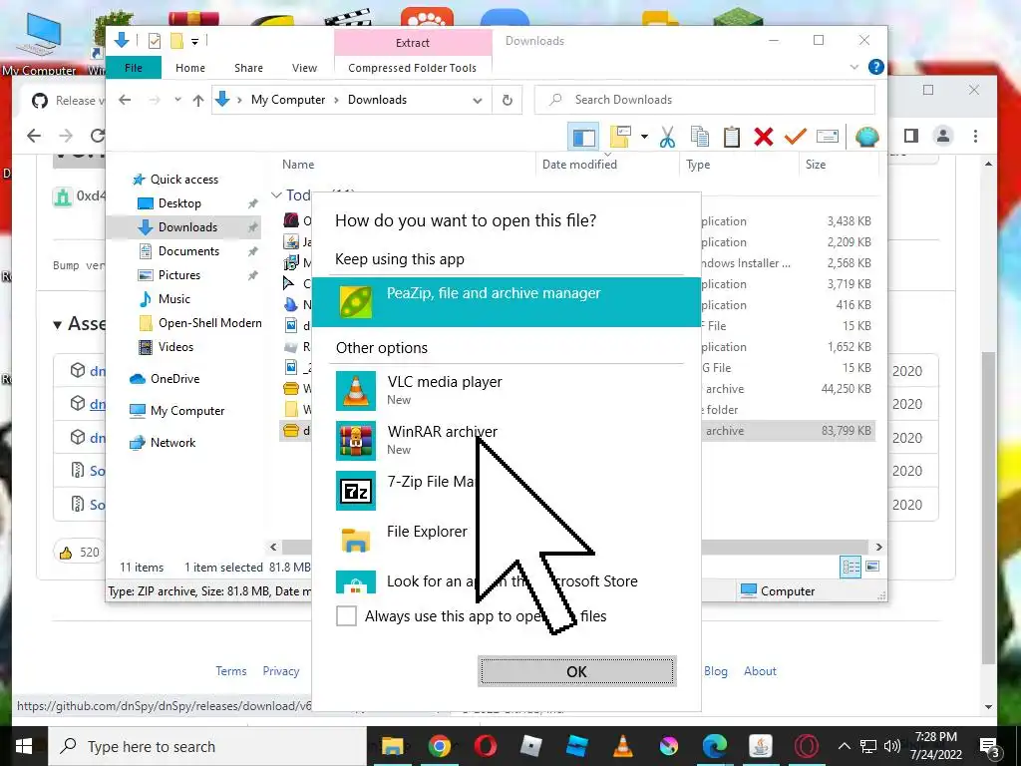Click right arrow of horizontal scrollbar
1021x766 pixels.
tap(879, 548)
